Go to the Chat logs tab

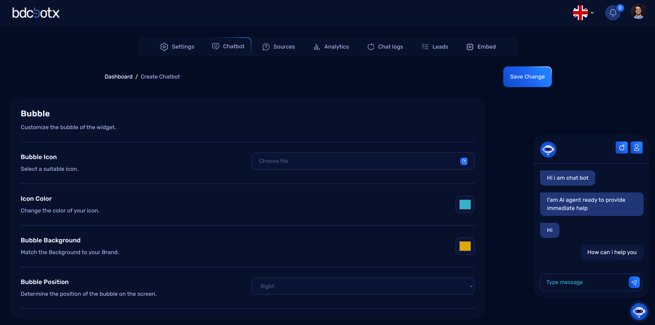coord(385,47)
